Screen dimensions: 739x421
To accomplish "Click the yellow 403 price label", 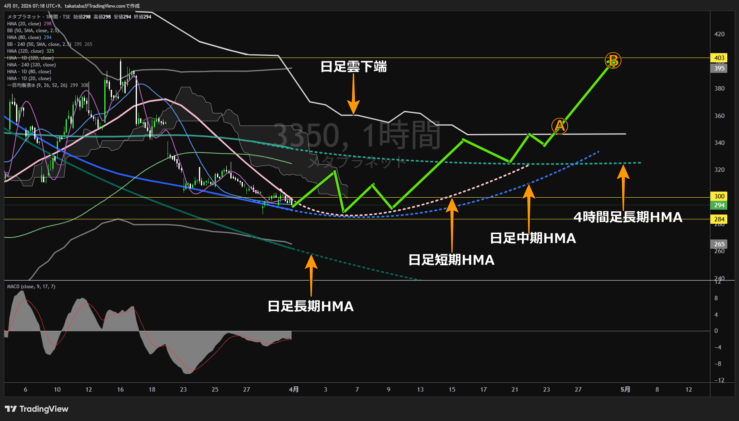I will click(x=719, y=58).
